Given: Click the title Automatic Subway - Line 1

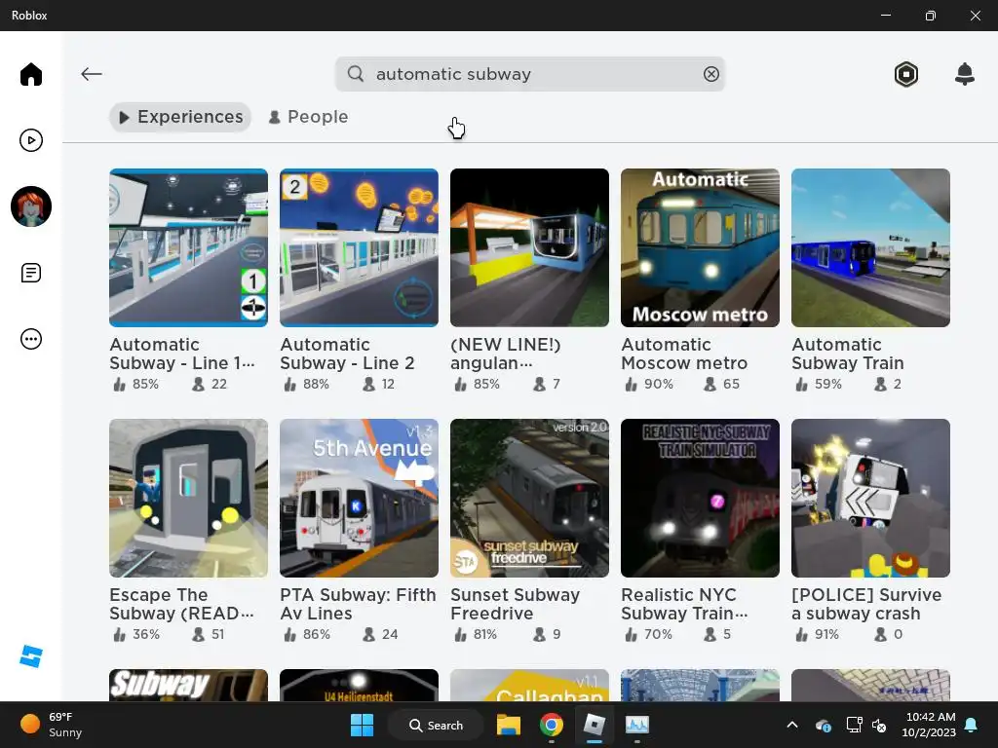Looking at the screenshot, I should pos(182,354).
